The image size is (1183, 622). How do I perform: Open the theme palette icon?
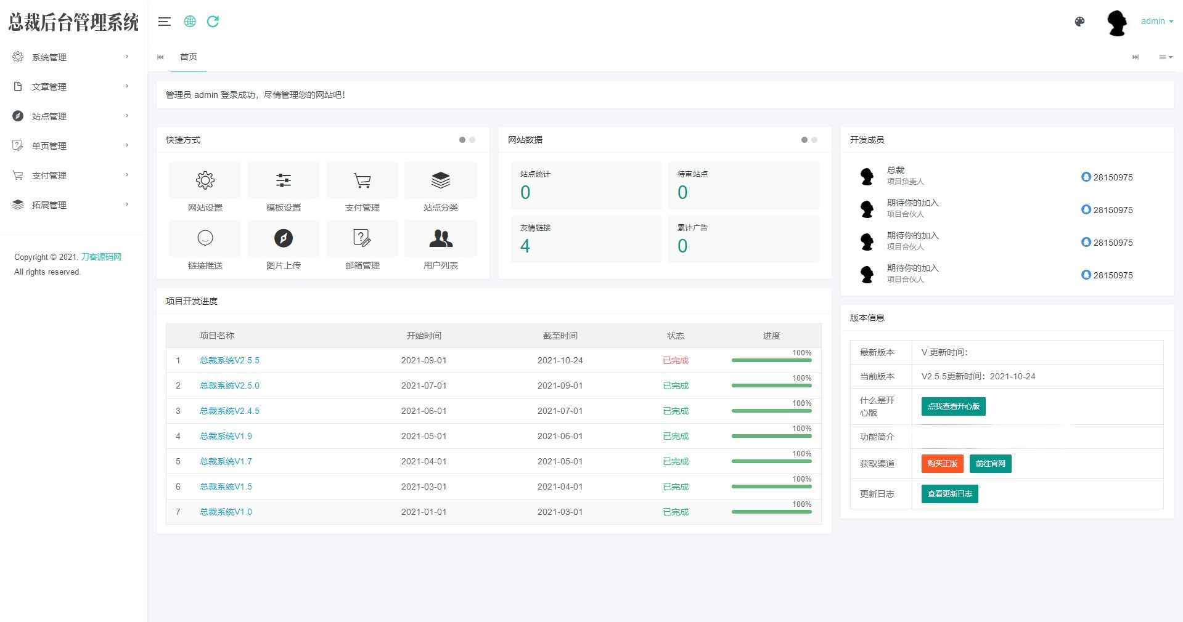point(1079,22)
